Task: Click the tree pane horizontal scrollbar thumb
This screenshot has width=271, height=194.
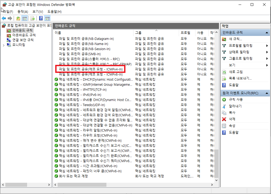Action: point(16,185)
